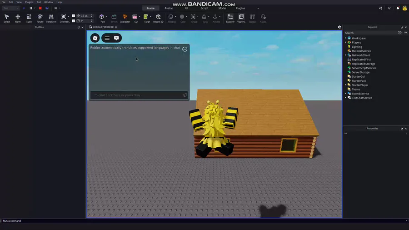
Task: Open the Material picker
Action: pos(170,18)
